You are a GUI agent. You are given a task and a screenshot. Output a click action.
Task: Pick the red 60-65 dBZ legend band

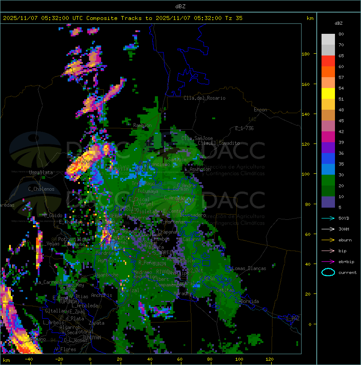pos(328,61)
